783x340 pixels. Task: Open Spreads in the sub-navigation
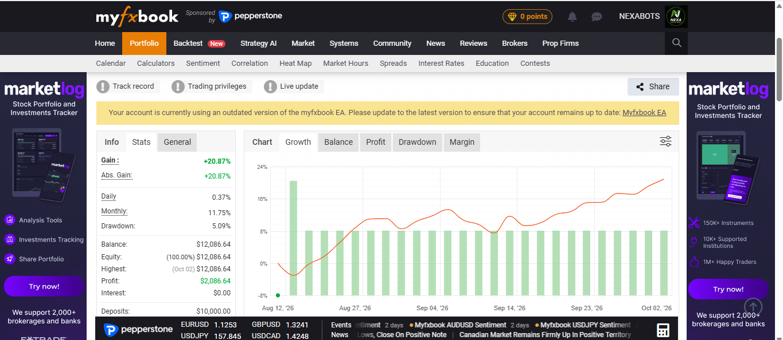(394, 64)
